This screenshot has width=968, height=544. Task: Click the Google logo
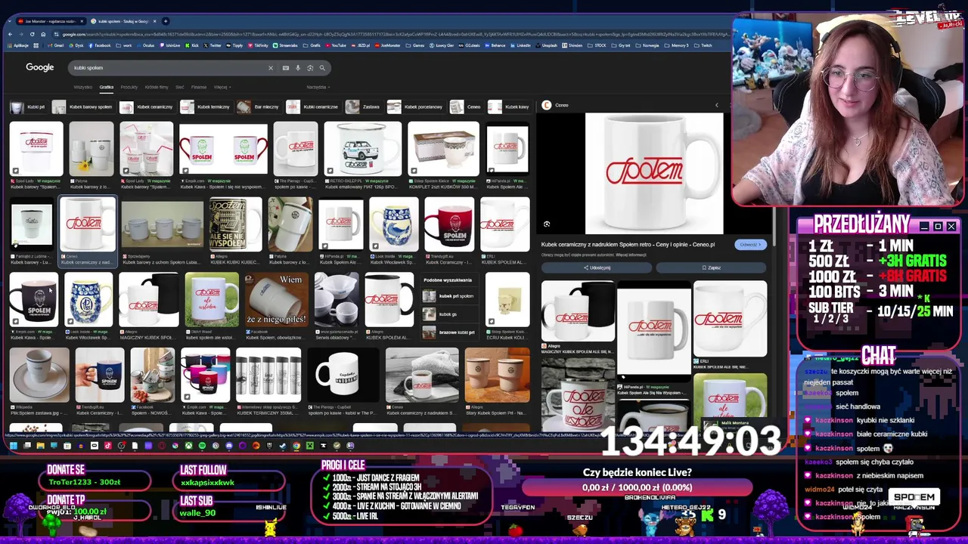tap(40, 67)
